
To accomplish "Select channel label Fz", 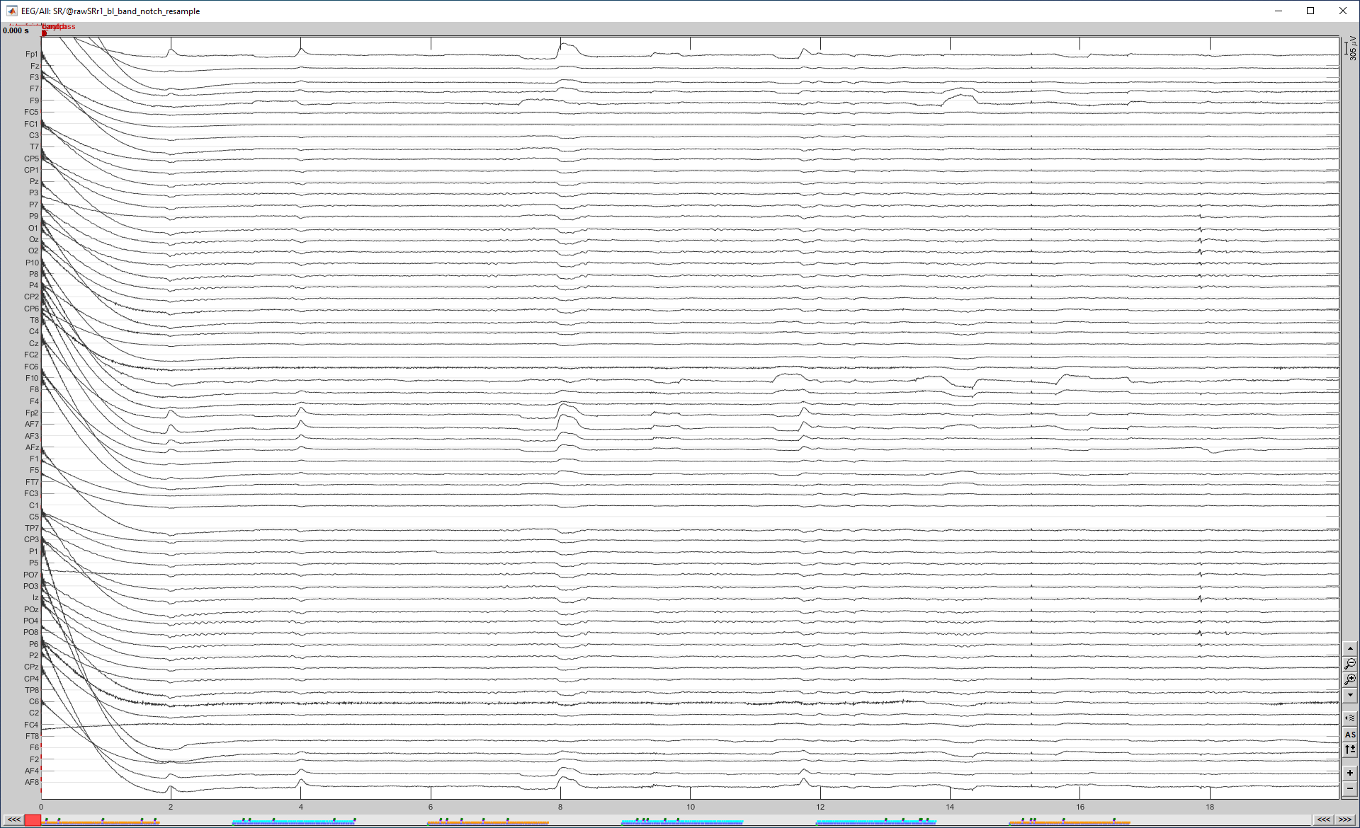I will coord(34,66).
